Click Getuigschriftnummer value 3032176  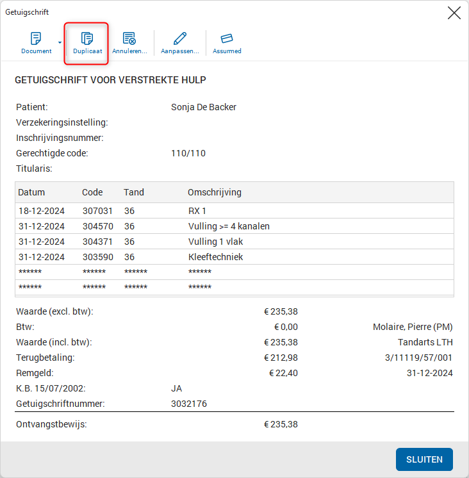coord(189,404)
